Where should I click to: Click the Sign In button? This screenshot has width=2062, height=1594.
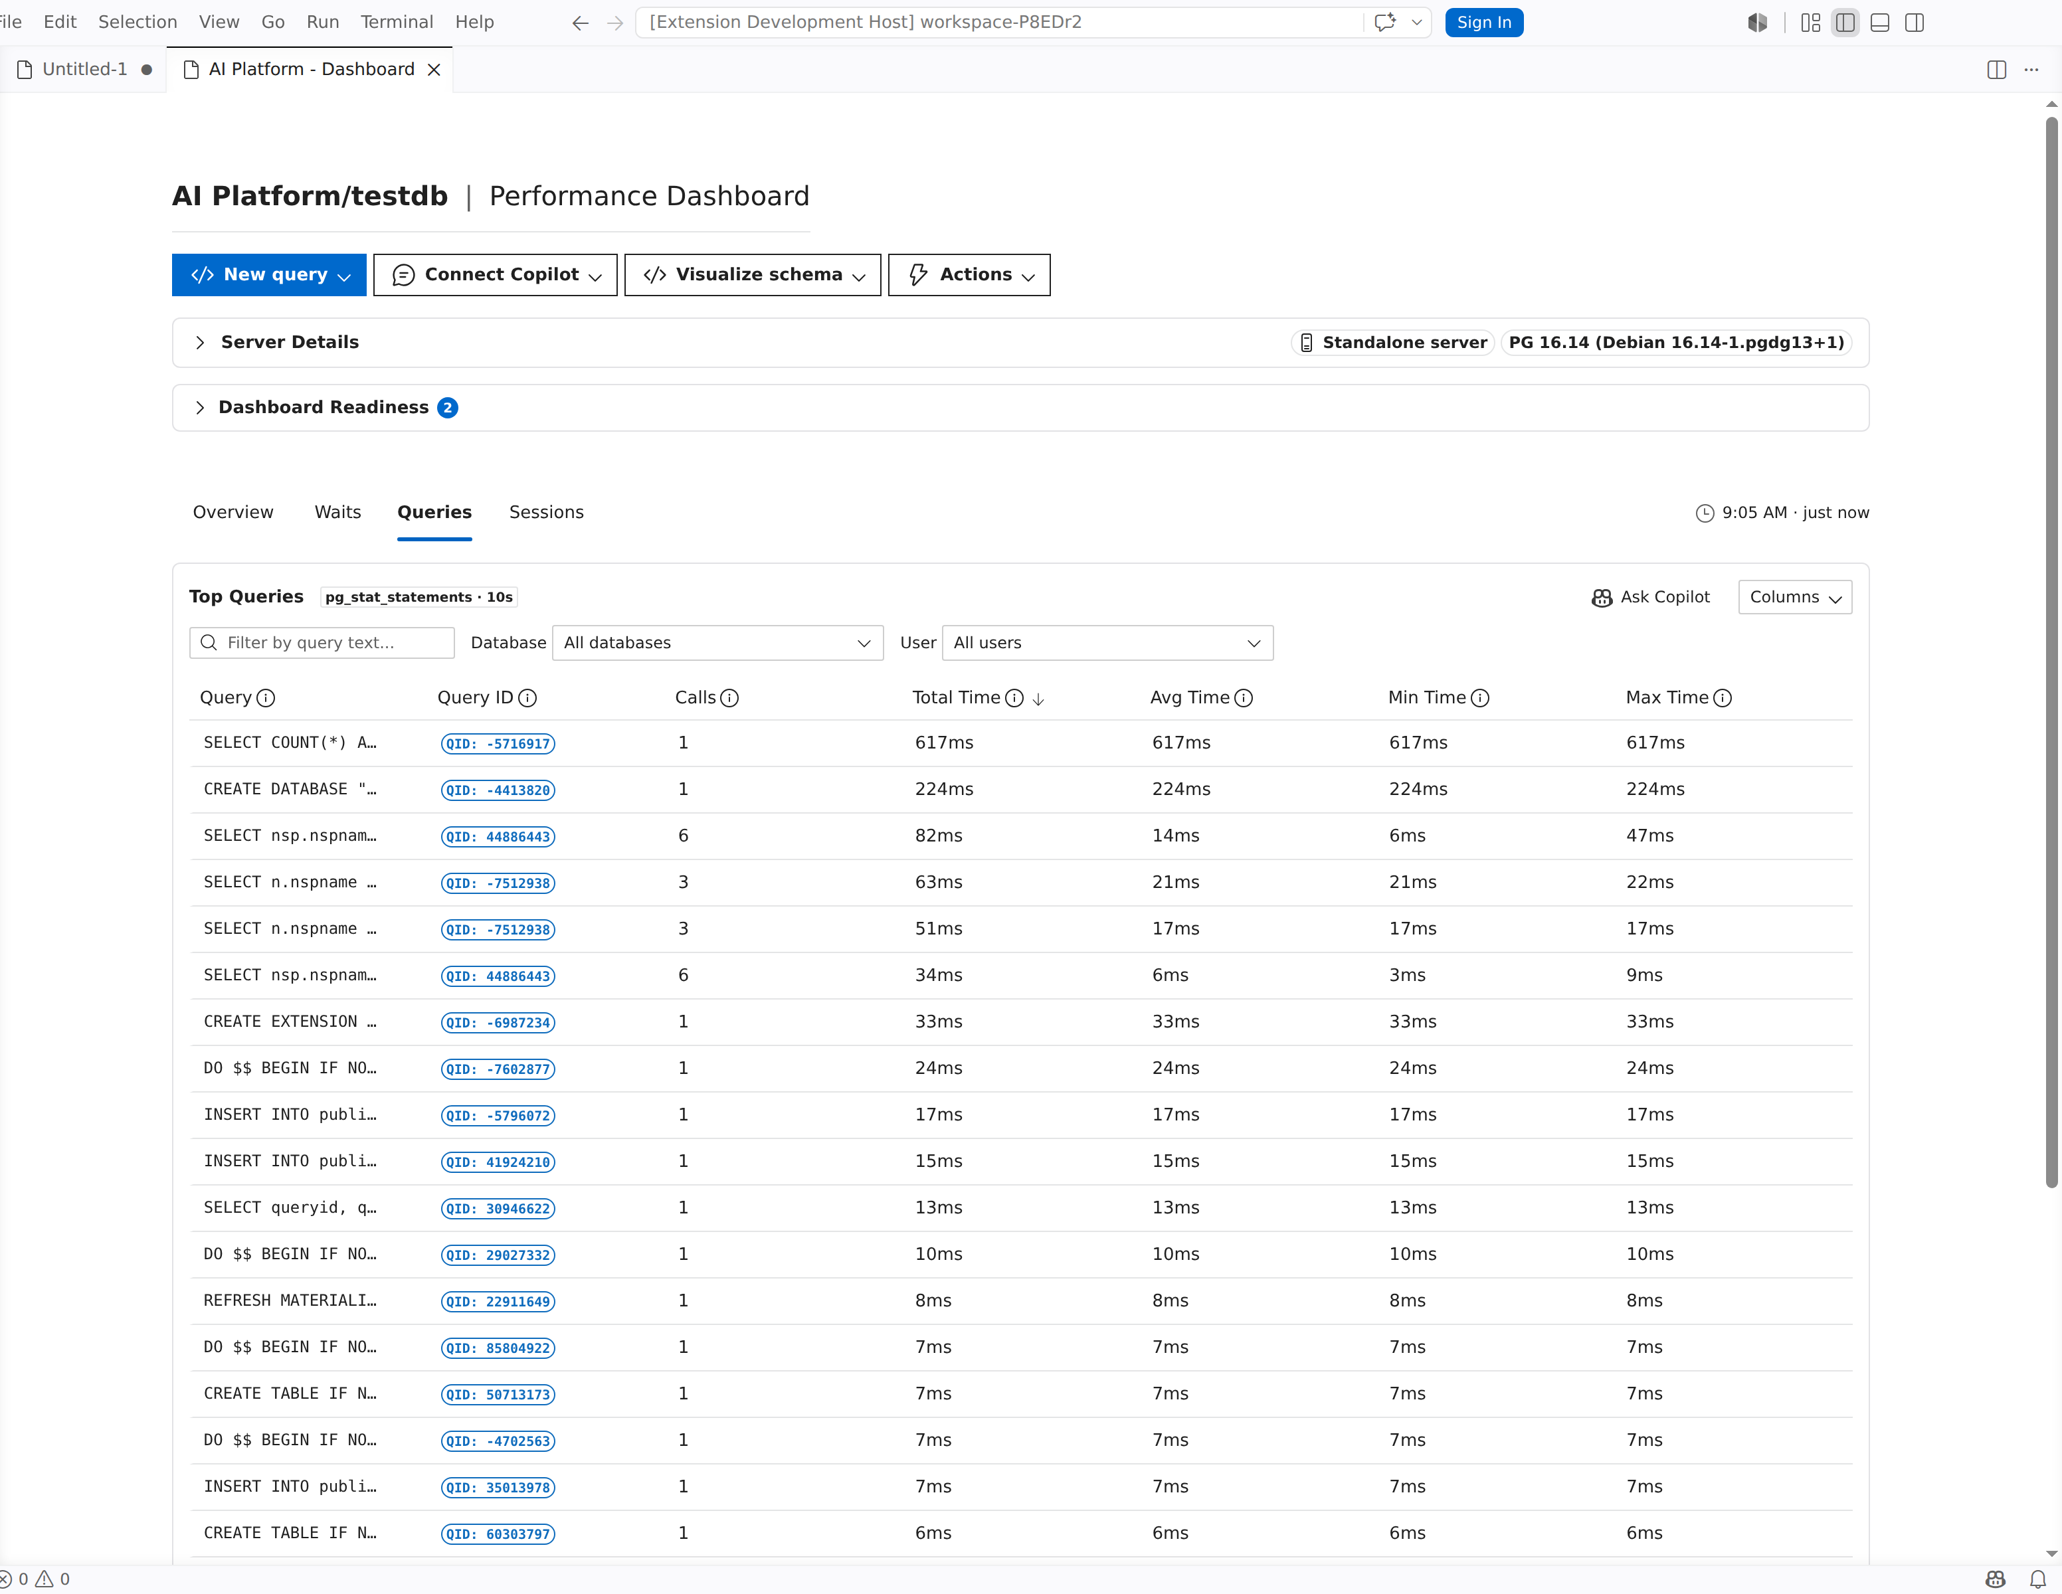pyautogui.click(x=1484, y=23)
